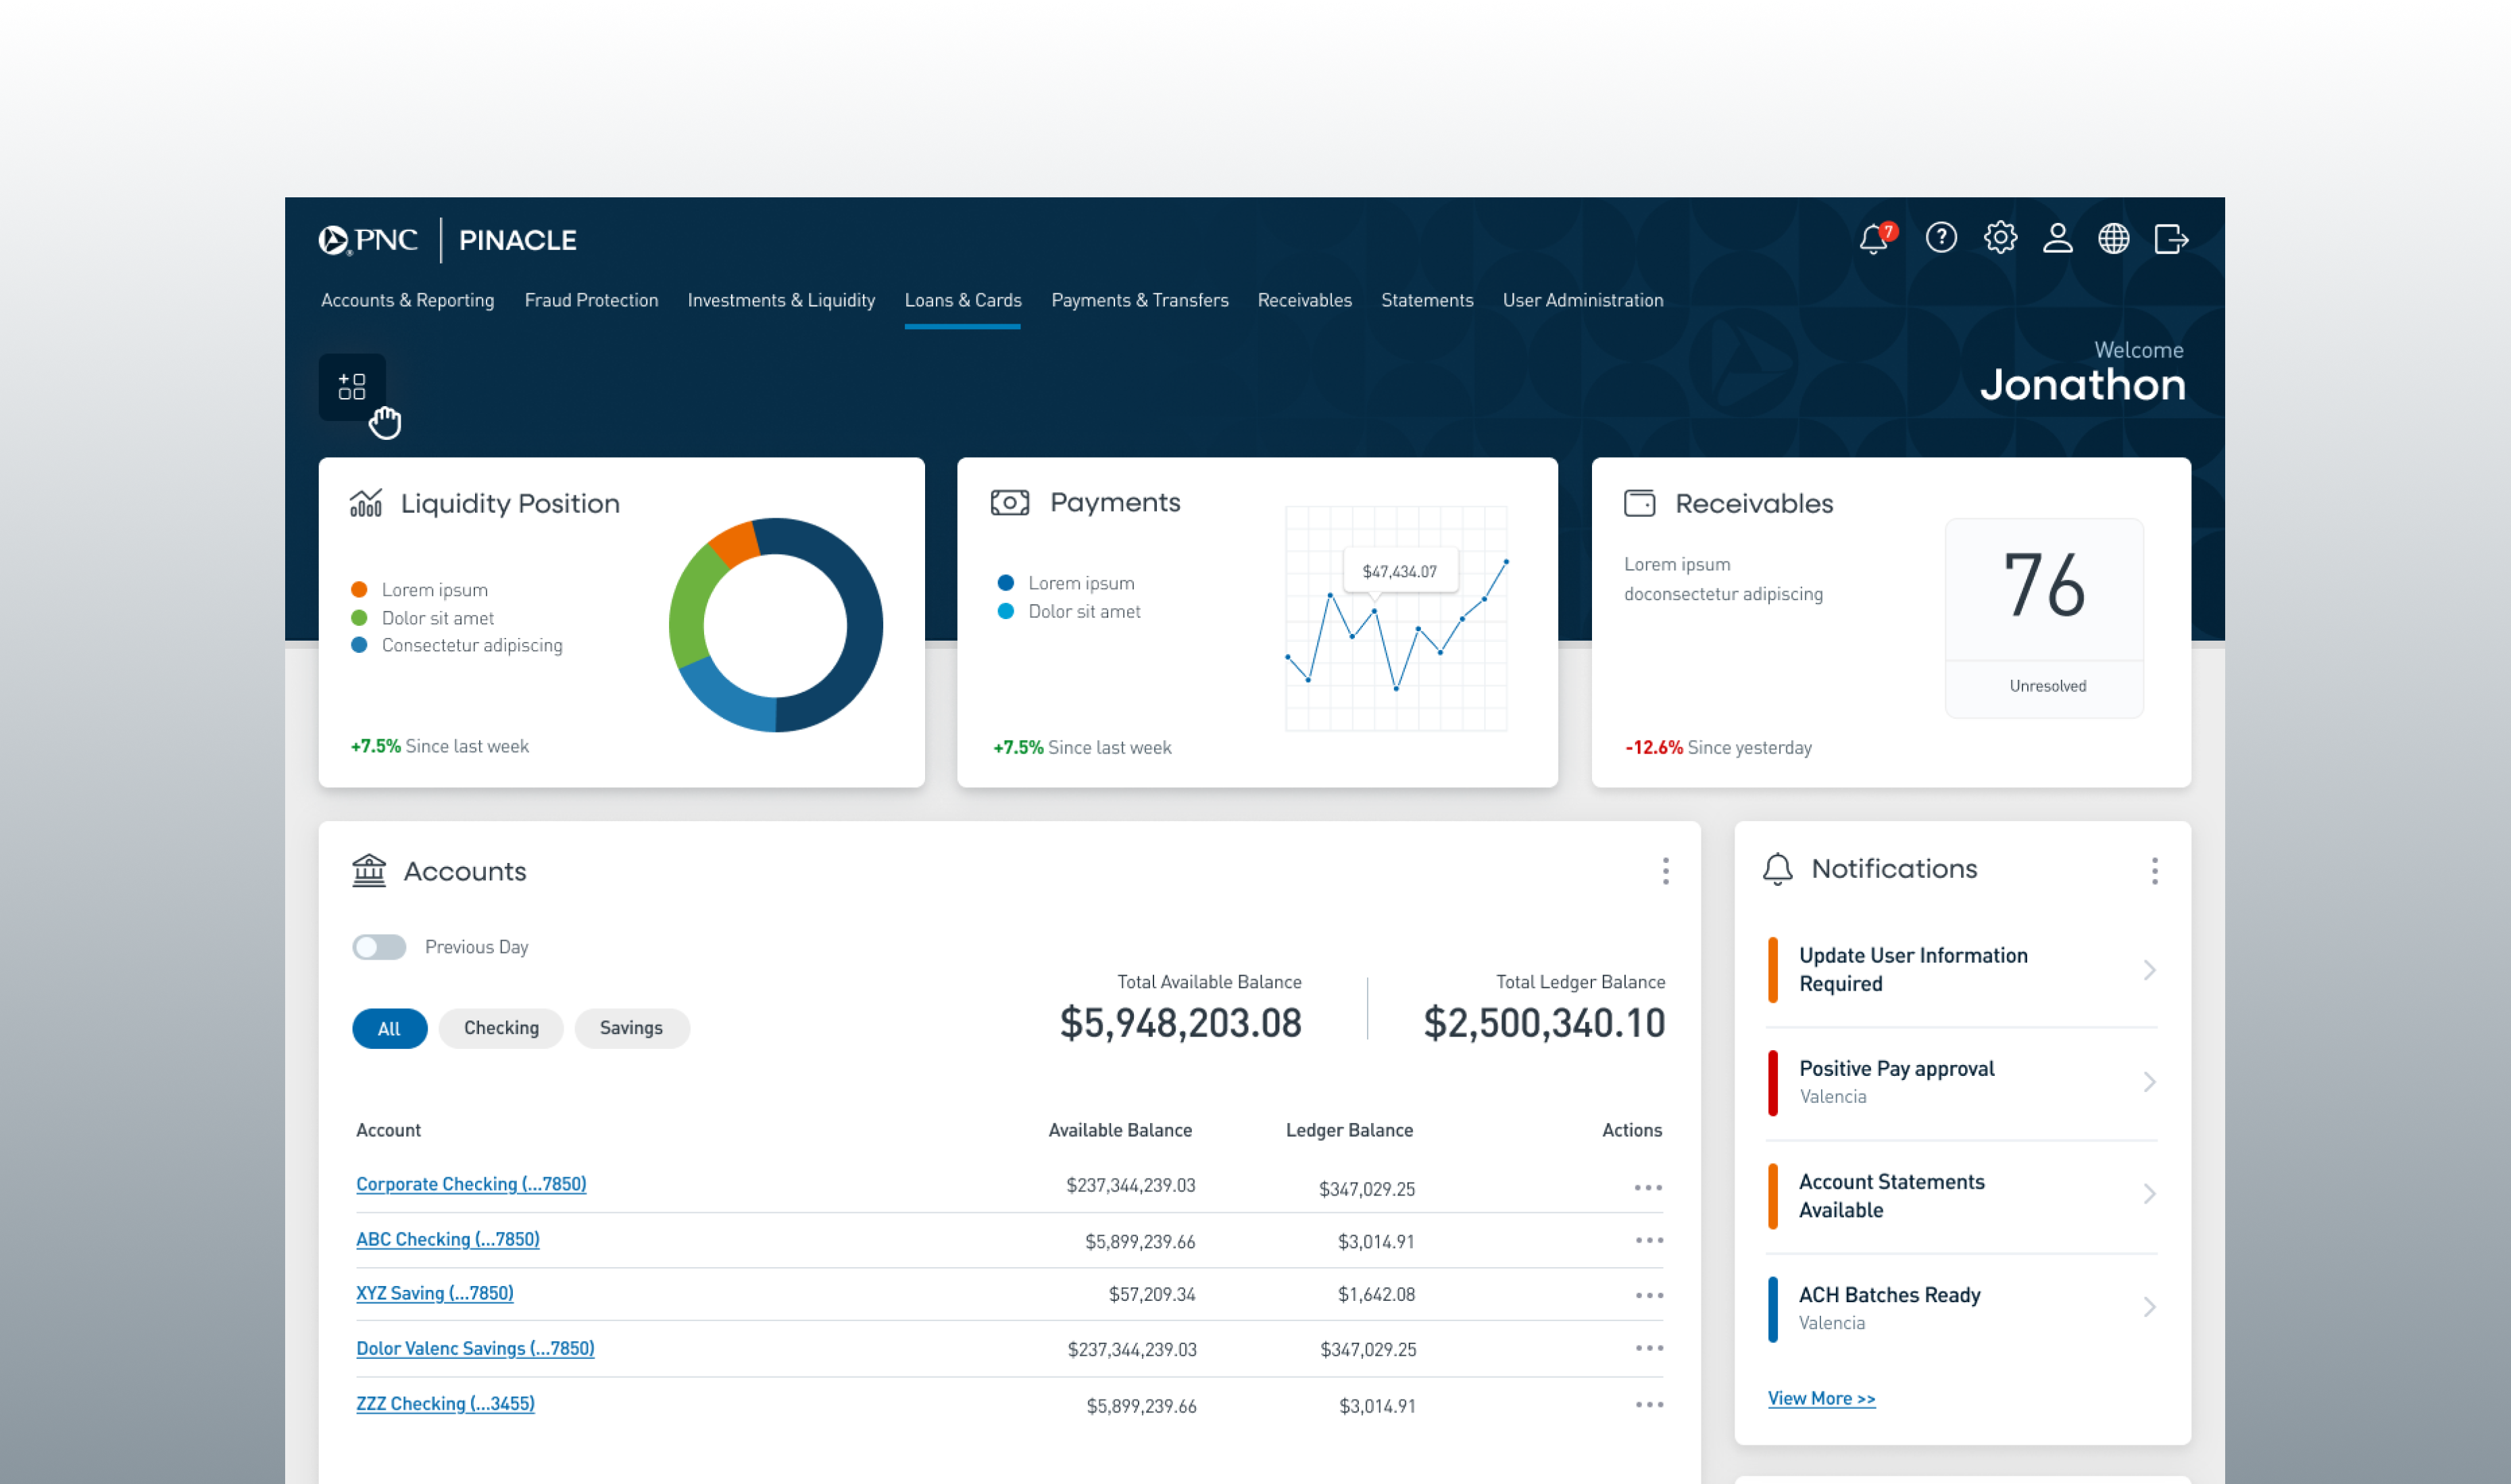Viewport: 2511px width, 1484px height.
Task: Open actions for the ABC Checking row
Action: pyautogui.click(x=1648, y=1240)
